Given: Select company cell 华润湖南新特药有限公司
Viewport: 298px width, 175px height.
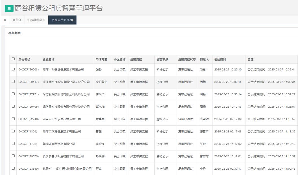Looking at the screenshot, I should tap(59, 144).
